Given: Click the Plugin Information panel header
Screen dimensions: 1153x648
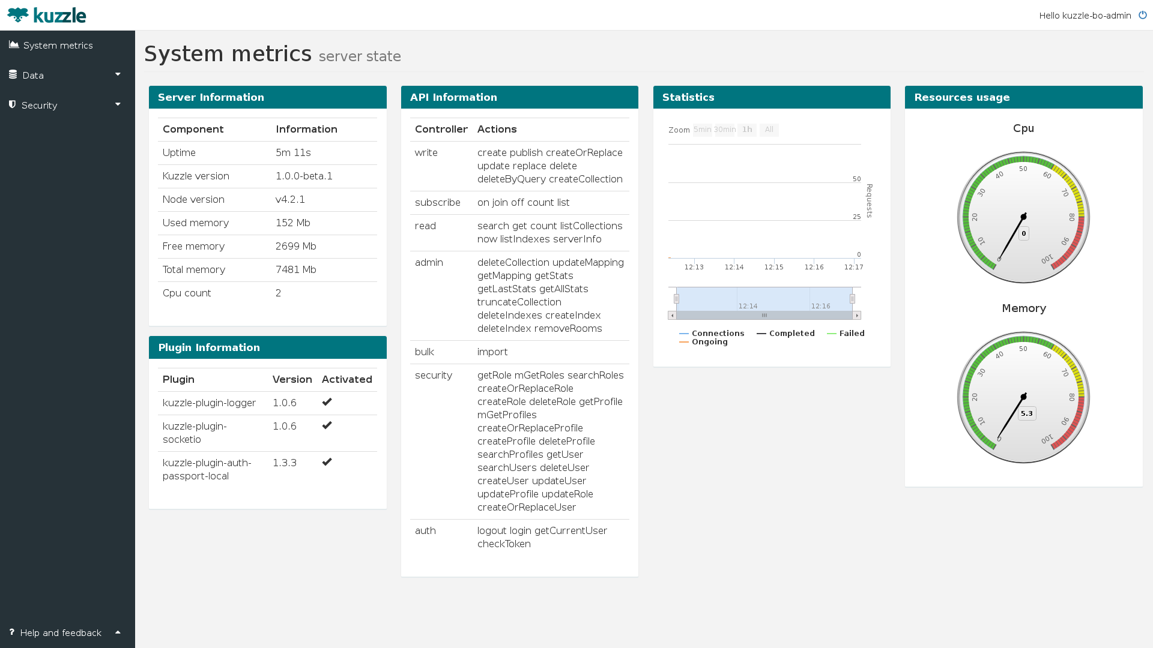Looking at the screenshot, I should [x=268, y=347].
